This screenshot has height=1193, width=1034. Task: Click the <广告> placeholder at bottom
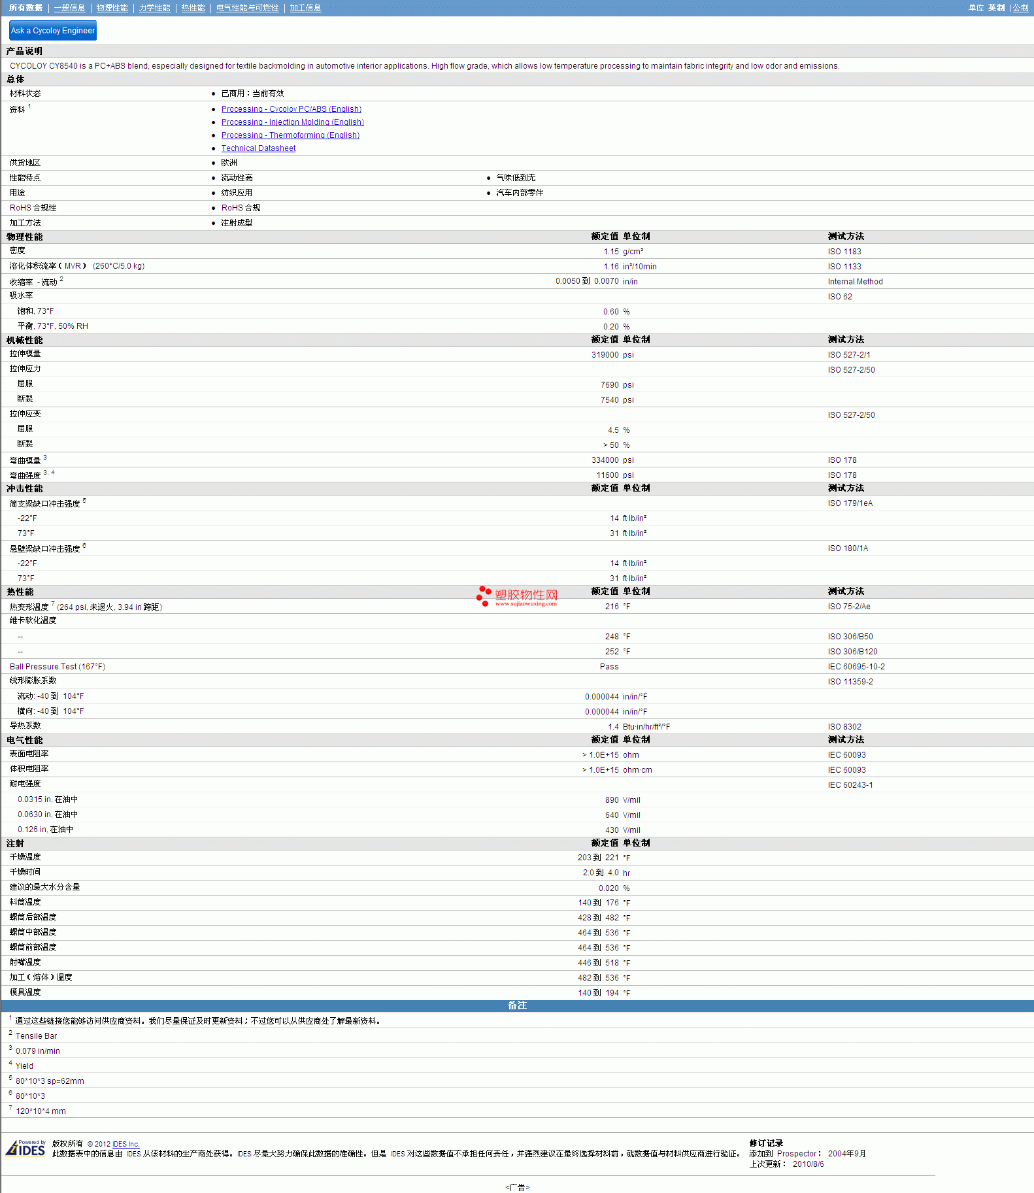[x=517, y=1187]
